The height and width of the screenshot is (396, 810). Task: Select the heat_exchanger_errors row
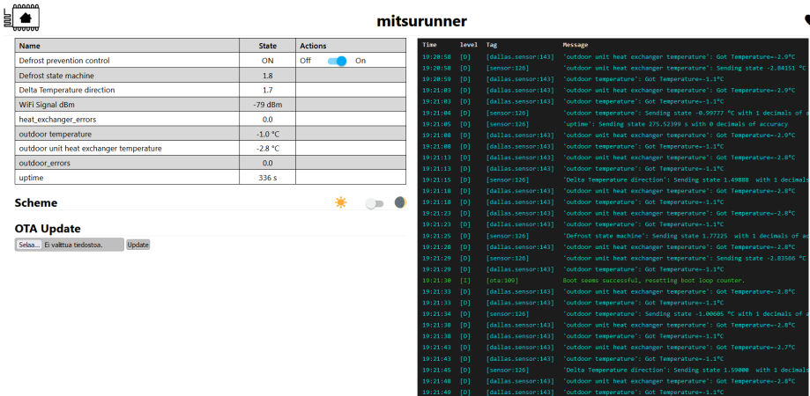point(211,120)
